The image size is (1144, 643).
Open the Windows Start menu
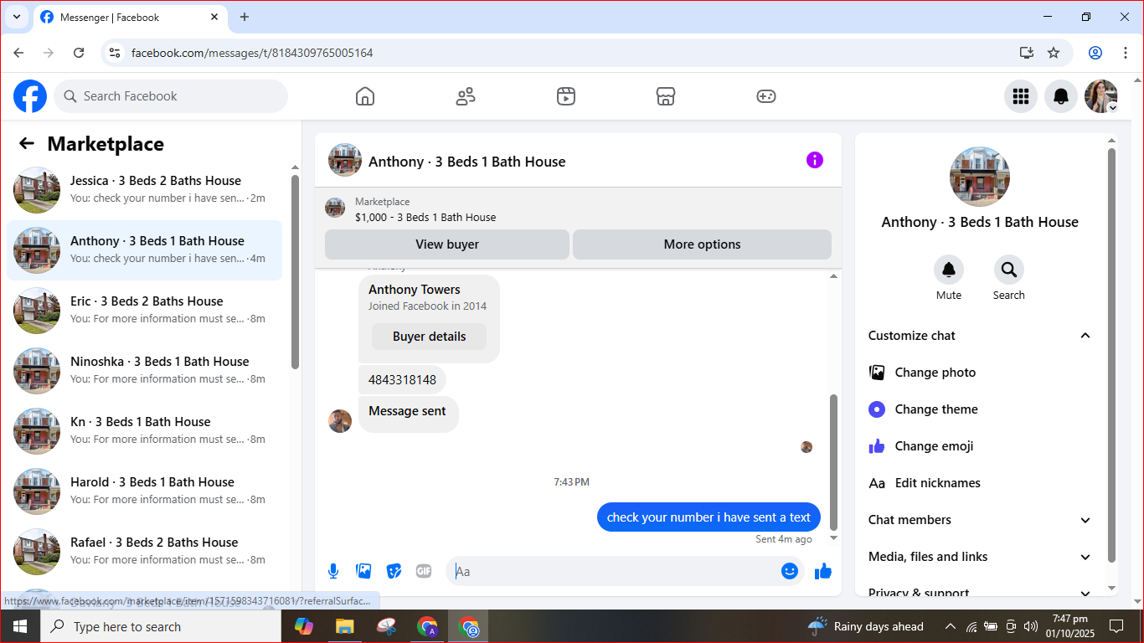pyautogui.click(x=20, y=626)
